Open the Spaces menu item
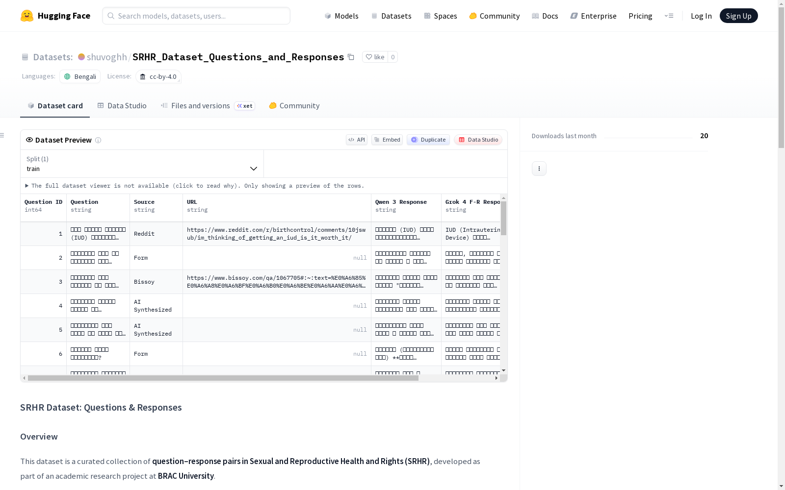Viewport: 785px width, 490px height. click(441, 16)
